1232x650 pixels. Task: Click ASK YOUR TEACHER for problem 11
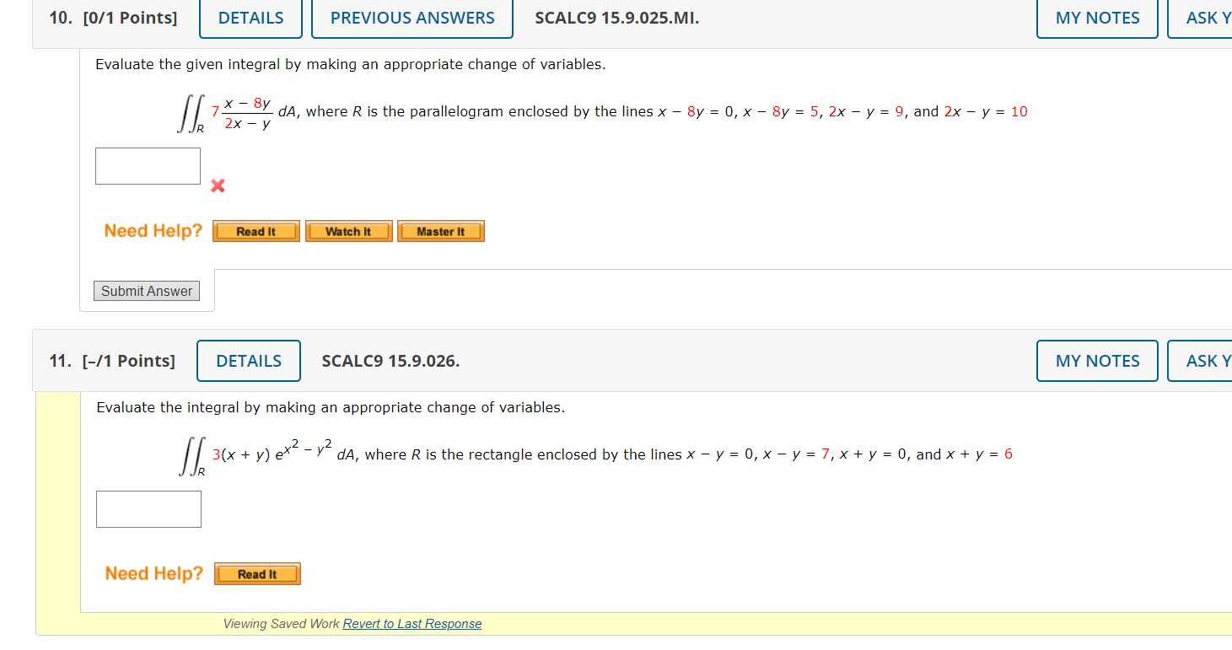1206,360
